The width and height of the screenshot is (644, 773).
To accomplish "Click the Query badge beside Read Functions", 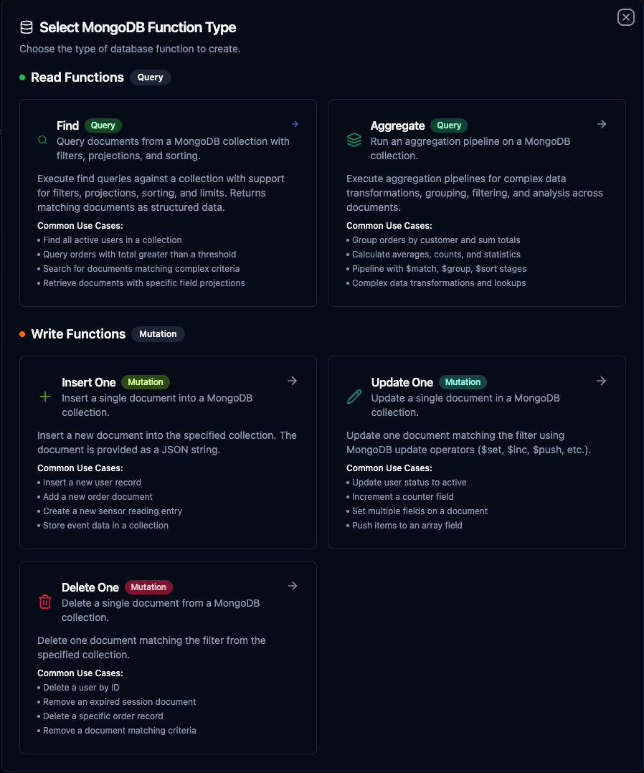I will 151,77.
